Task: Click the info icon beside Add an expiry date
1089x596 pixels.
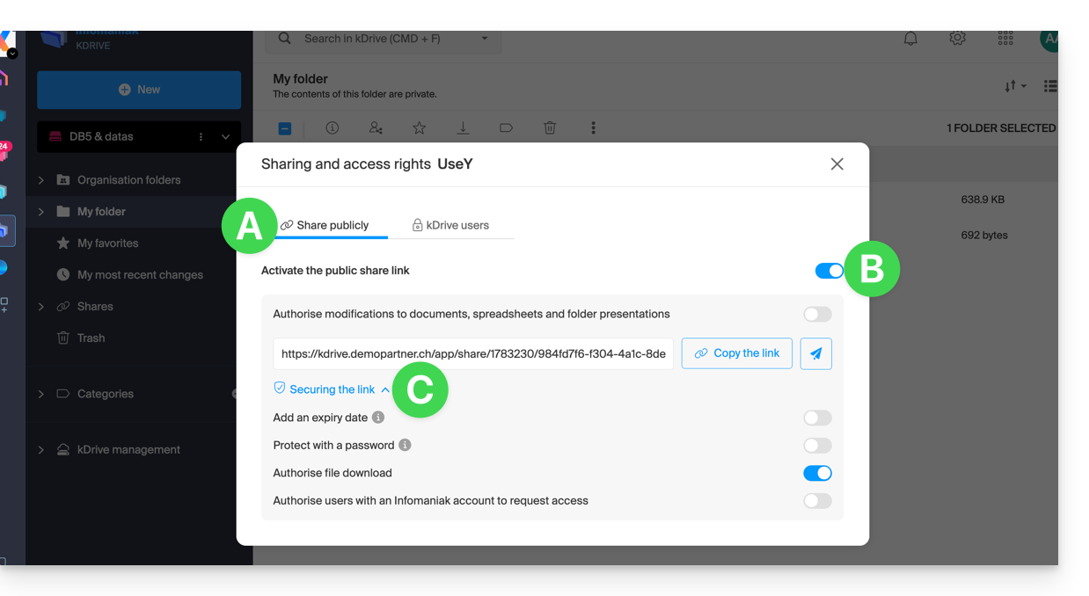Action: click(378, 418)
